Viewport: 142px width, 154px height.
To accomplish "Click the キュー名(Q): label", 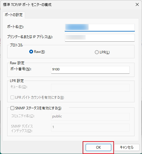I will pos(19,87).
